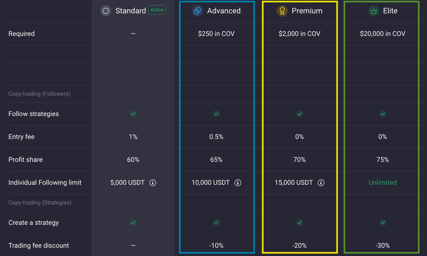Click info icon next to 5,000 USDT

(x=153, y=183)
